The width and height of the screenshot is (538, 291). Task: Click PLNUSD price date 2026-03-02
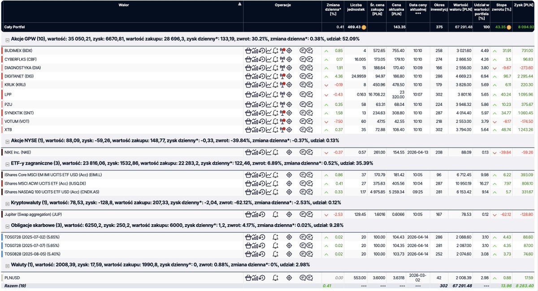pyautogui.click(x=418, y=278)
